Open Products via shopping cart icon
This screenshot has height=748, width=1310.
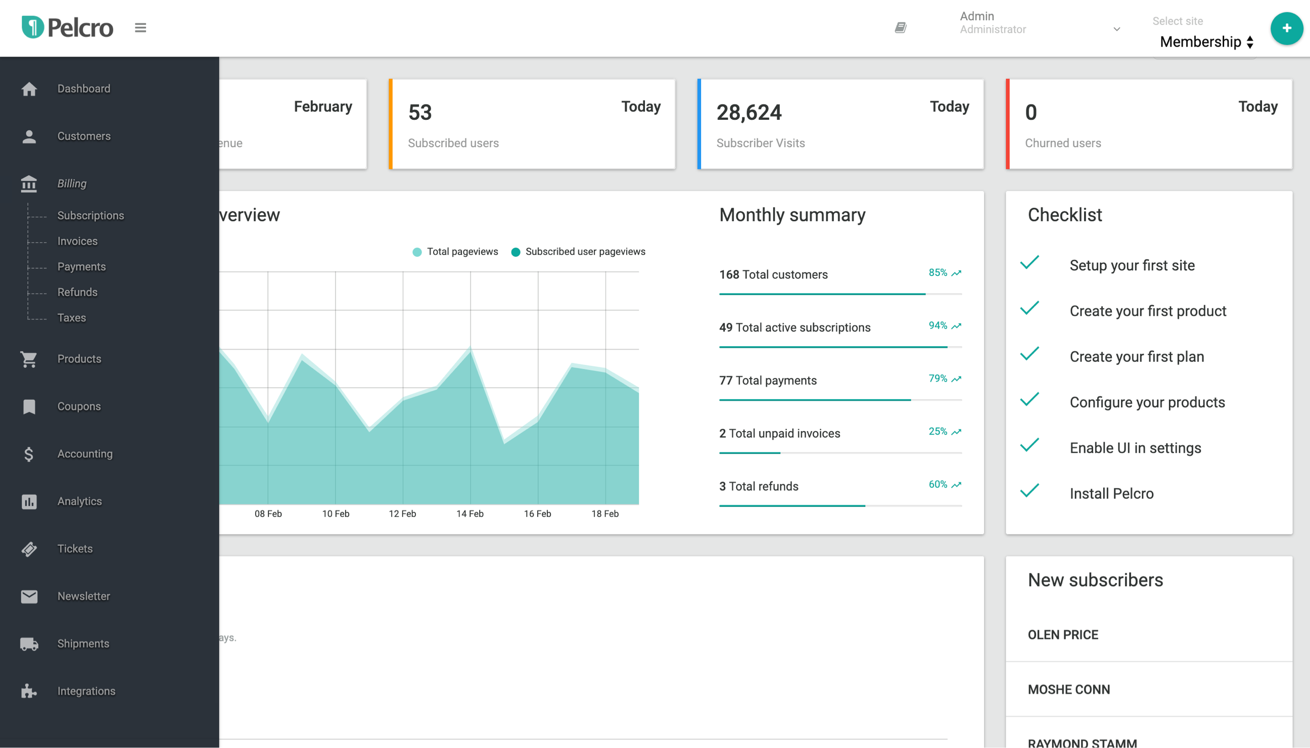click(x=29, y=359)
